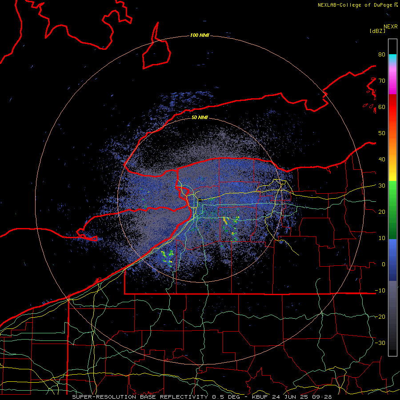Screen dimensions: 400x400
Task: Click the -30 dBZ scale value
Action: pyautogui.click(x=380, y=343)
